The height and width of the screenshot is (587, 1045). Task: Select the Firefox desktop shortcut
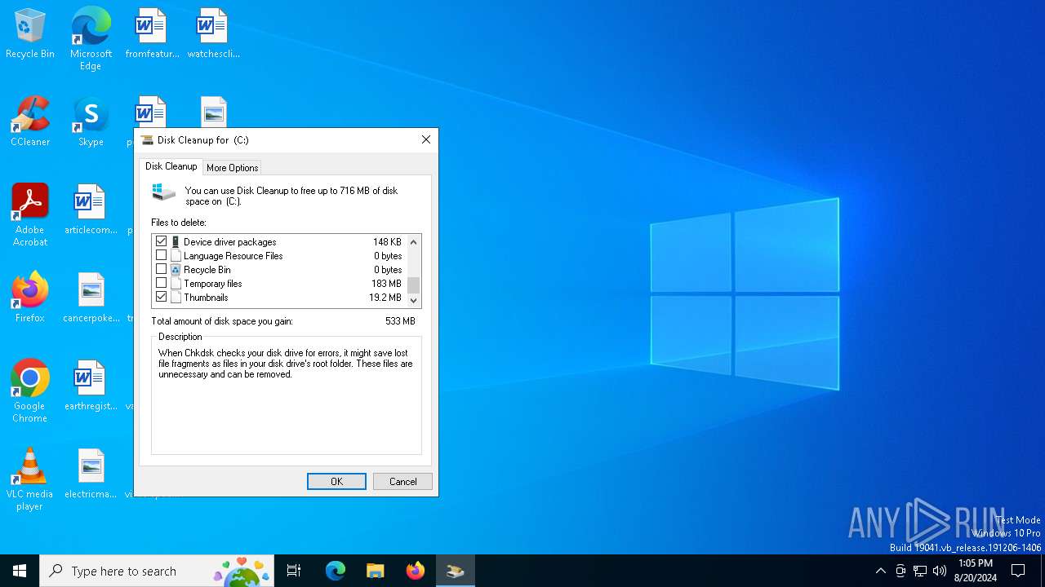(x=30, y=298)
